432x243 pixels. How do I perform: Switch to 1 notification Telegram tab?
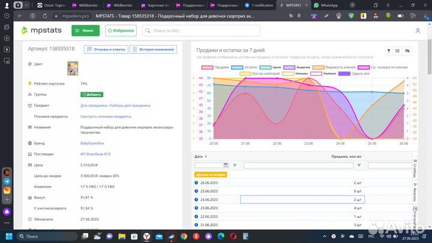259,5
